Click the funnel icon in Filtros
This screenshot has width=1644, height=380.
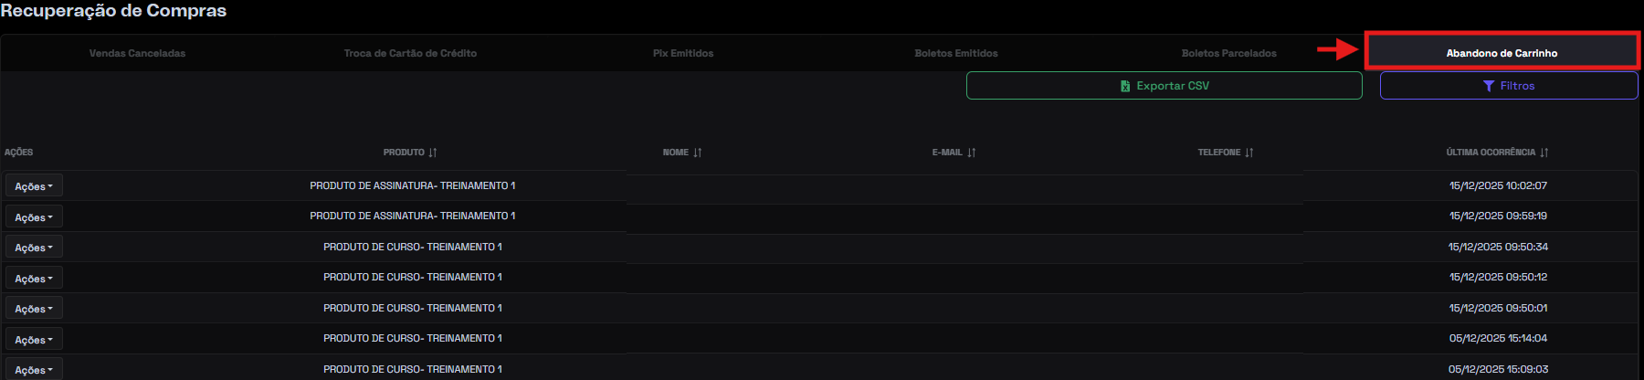coord(1489,86)
